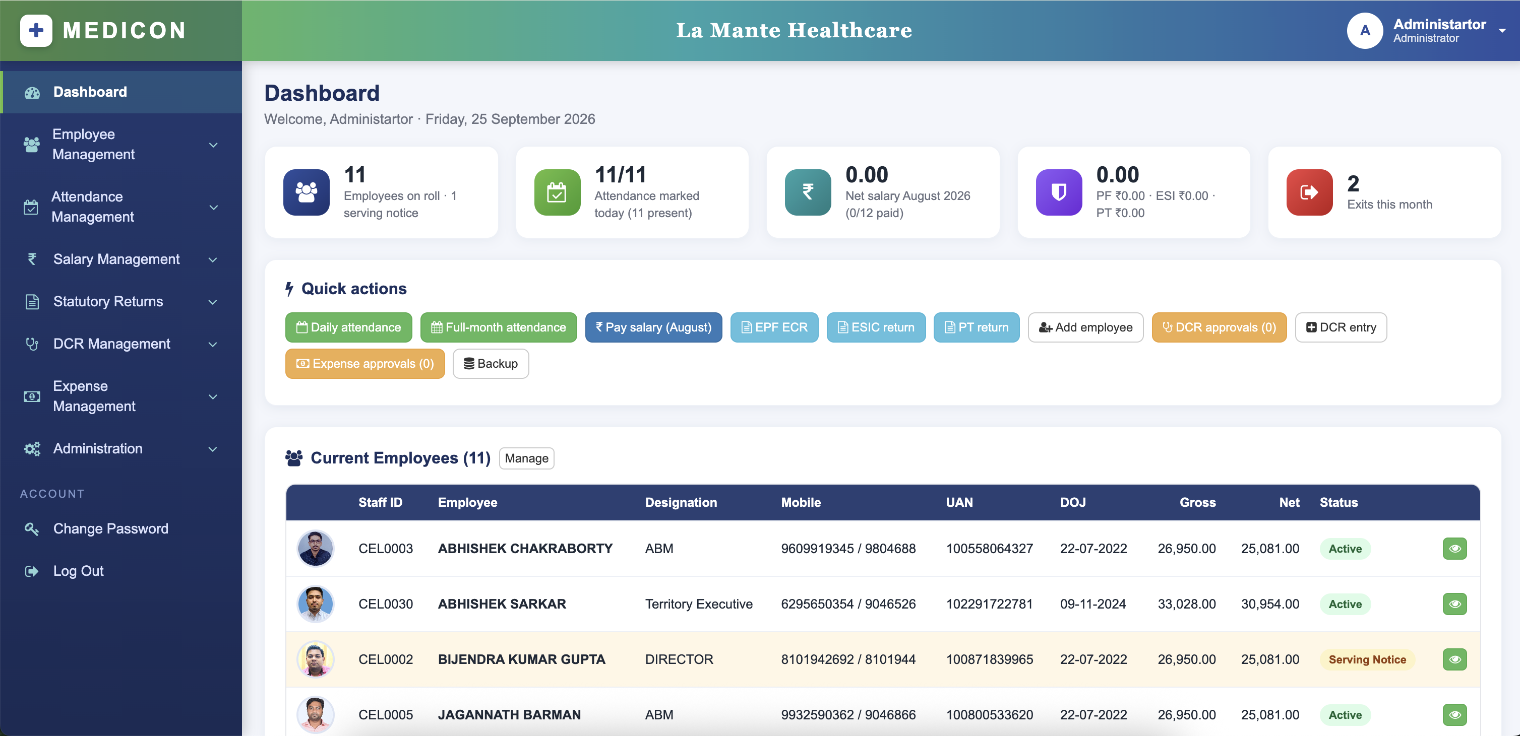Click the purple PF shield icon
Screen dimensions: 1520x736
[1059, 192]
